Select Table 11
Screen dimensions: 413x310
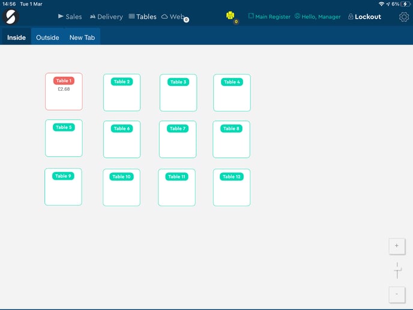click(x=176, y=187)
